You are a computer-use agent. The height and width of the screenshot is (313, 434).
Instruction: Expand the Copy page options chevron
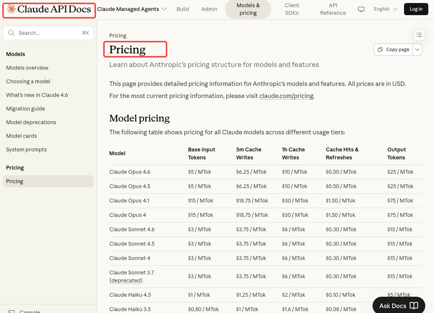pyautogui.click(x=417, y=50)
